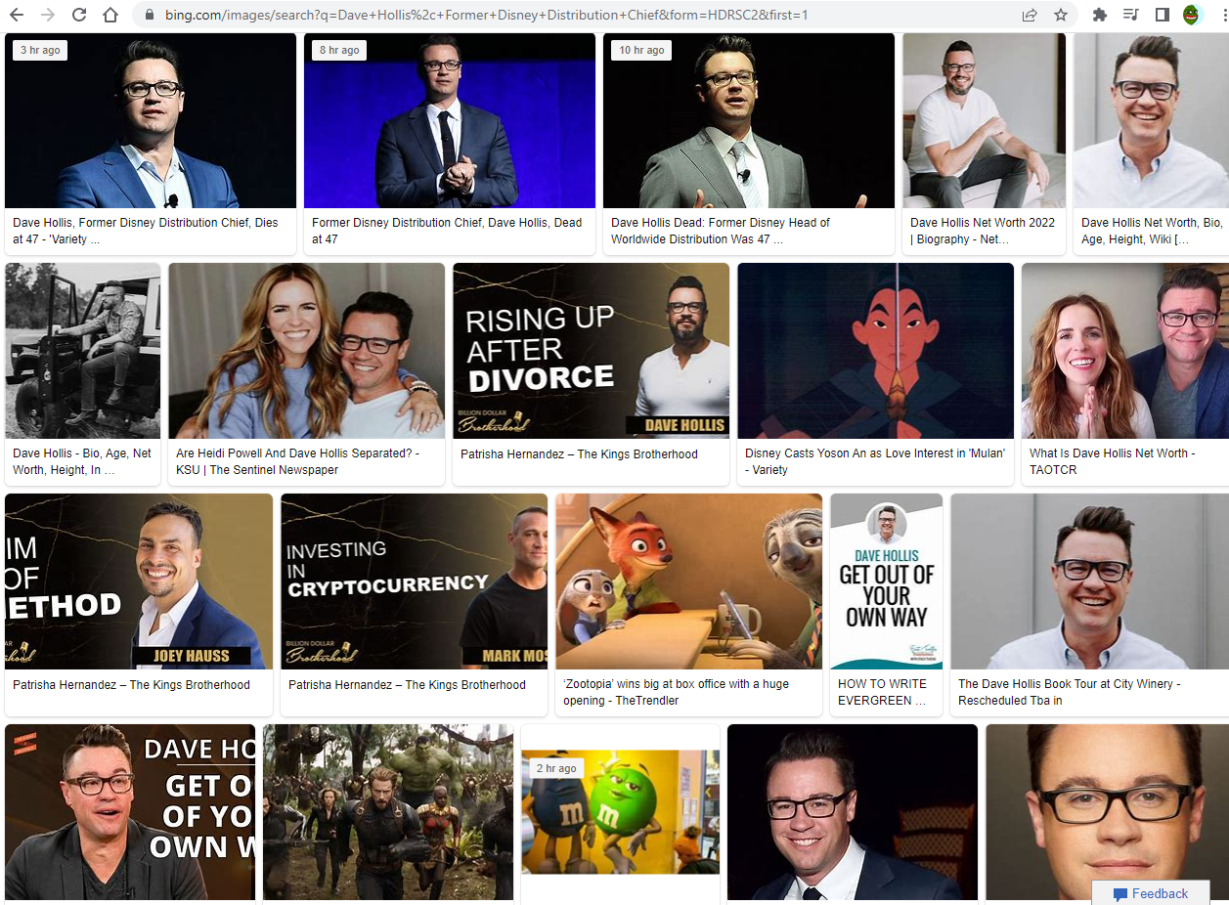Image resolution: width=1229 pixels, height=905 pixels.
Task: Open the 'Get Out Of Your Own Way' book thumbnail
Action: coord(886,582)
